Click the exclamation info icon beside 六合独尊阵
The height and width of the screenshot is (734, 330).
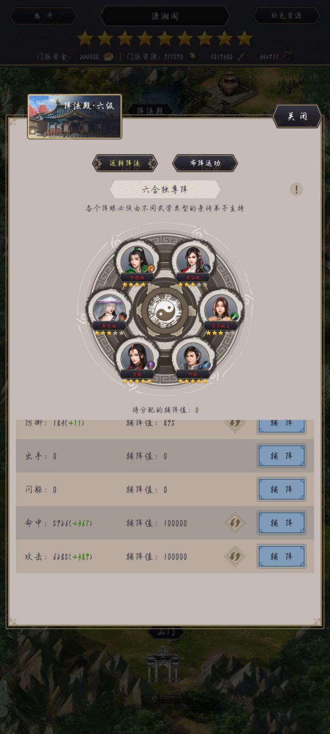296,189
